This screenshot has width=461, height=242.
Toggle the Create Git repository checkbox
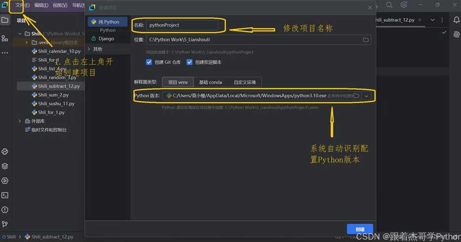tap(149, 62)
